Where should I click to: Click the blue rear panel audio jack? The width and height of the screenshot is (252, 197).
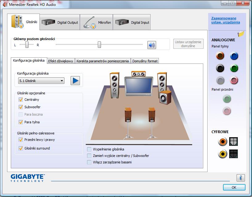point(234,56)
